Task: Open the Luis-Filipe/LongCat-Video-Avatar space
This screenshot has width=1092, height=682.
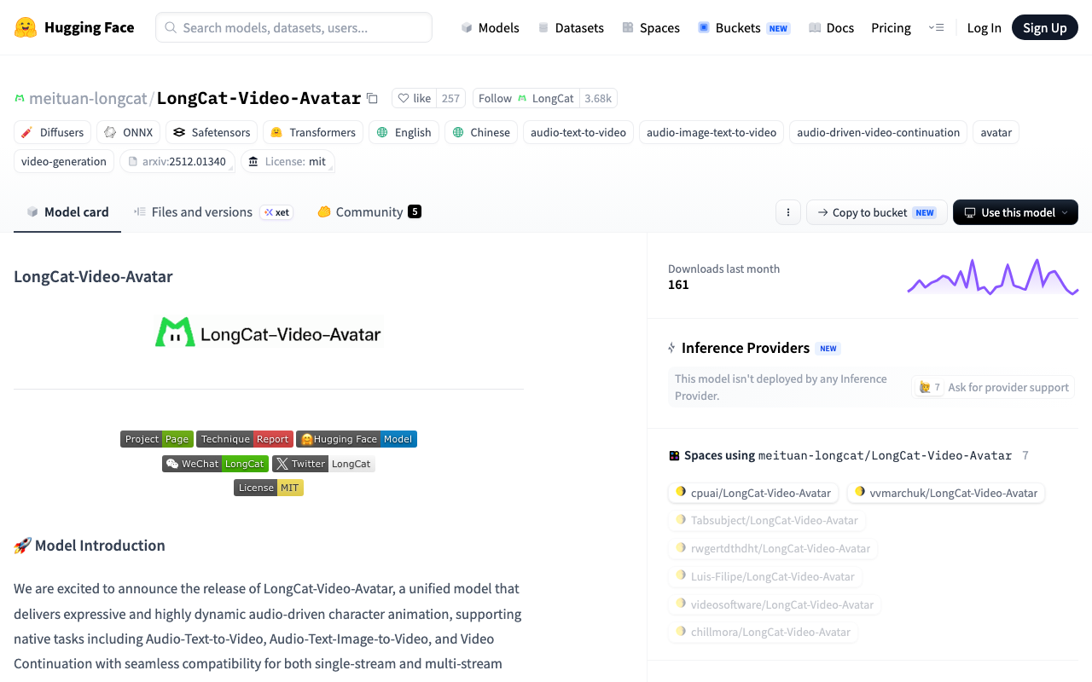Action: [765, 576]
